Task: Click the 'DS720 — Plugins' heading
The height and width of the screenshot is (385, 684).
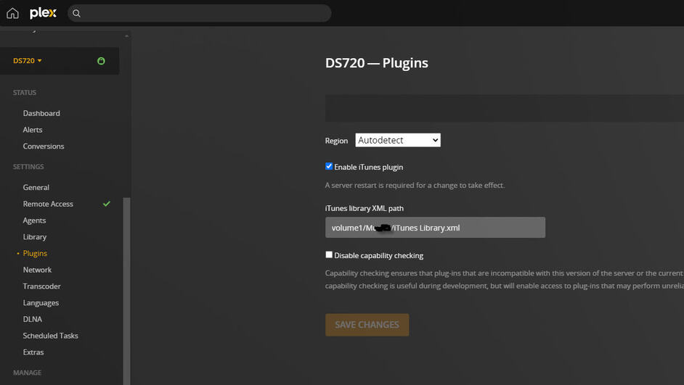Action: click(x=376, y=62)
